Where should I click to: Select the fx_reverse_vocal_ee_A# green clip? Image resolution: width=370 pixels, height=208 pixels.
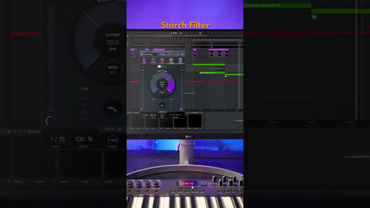pyautogui.click(x=212, y=73)
